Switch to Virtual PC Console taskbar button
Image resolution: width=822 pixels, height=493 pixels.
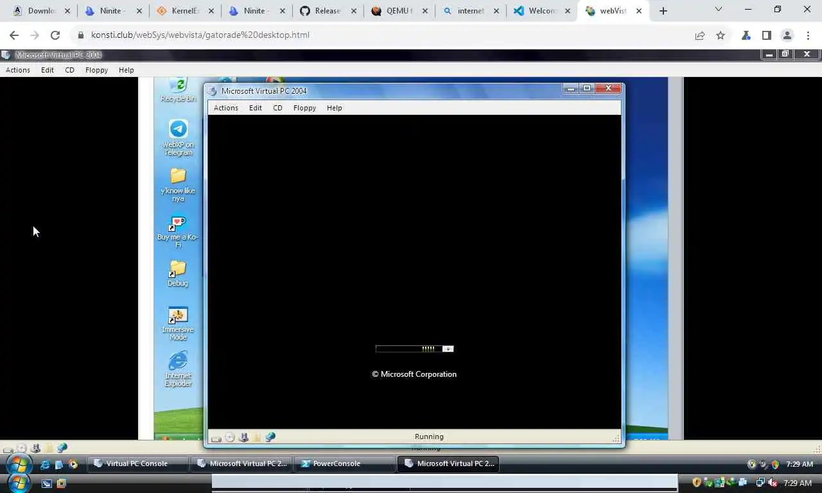pos(137,463)
